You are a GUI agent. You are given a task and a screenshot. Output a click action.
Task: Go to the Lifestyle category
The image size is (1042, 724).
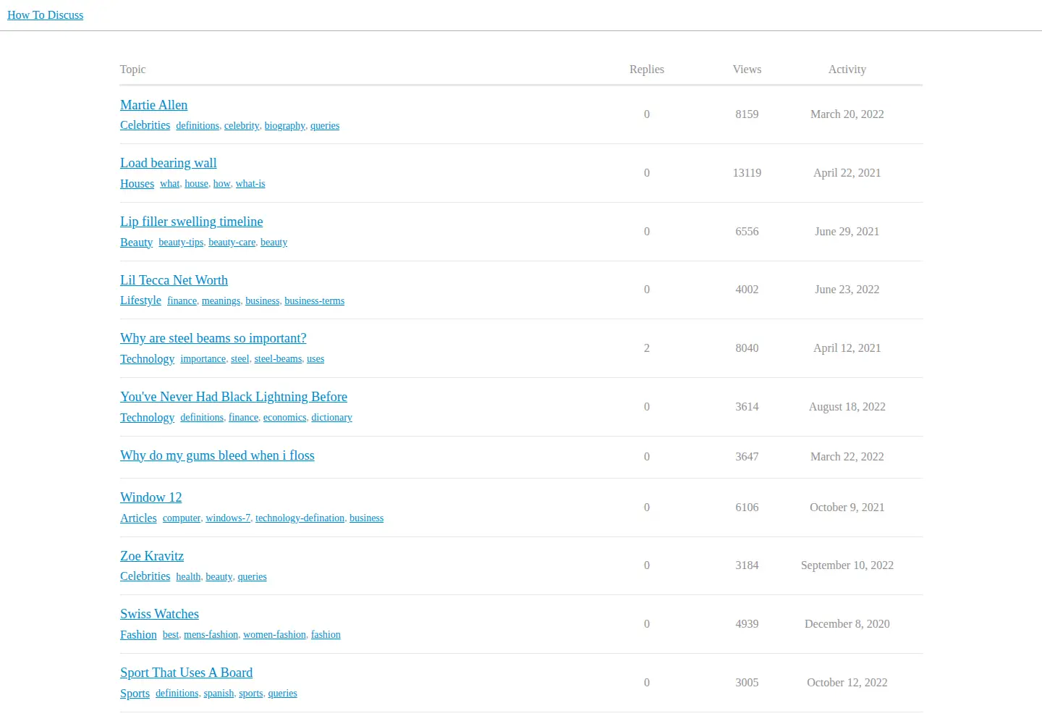pyautogui.click(x=140, y=300)
